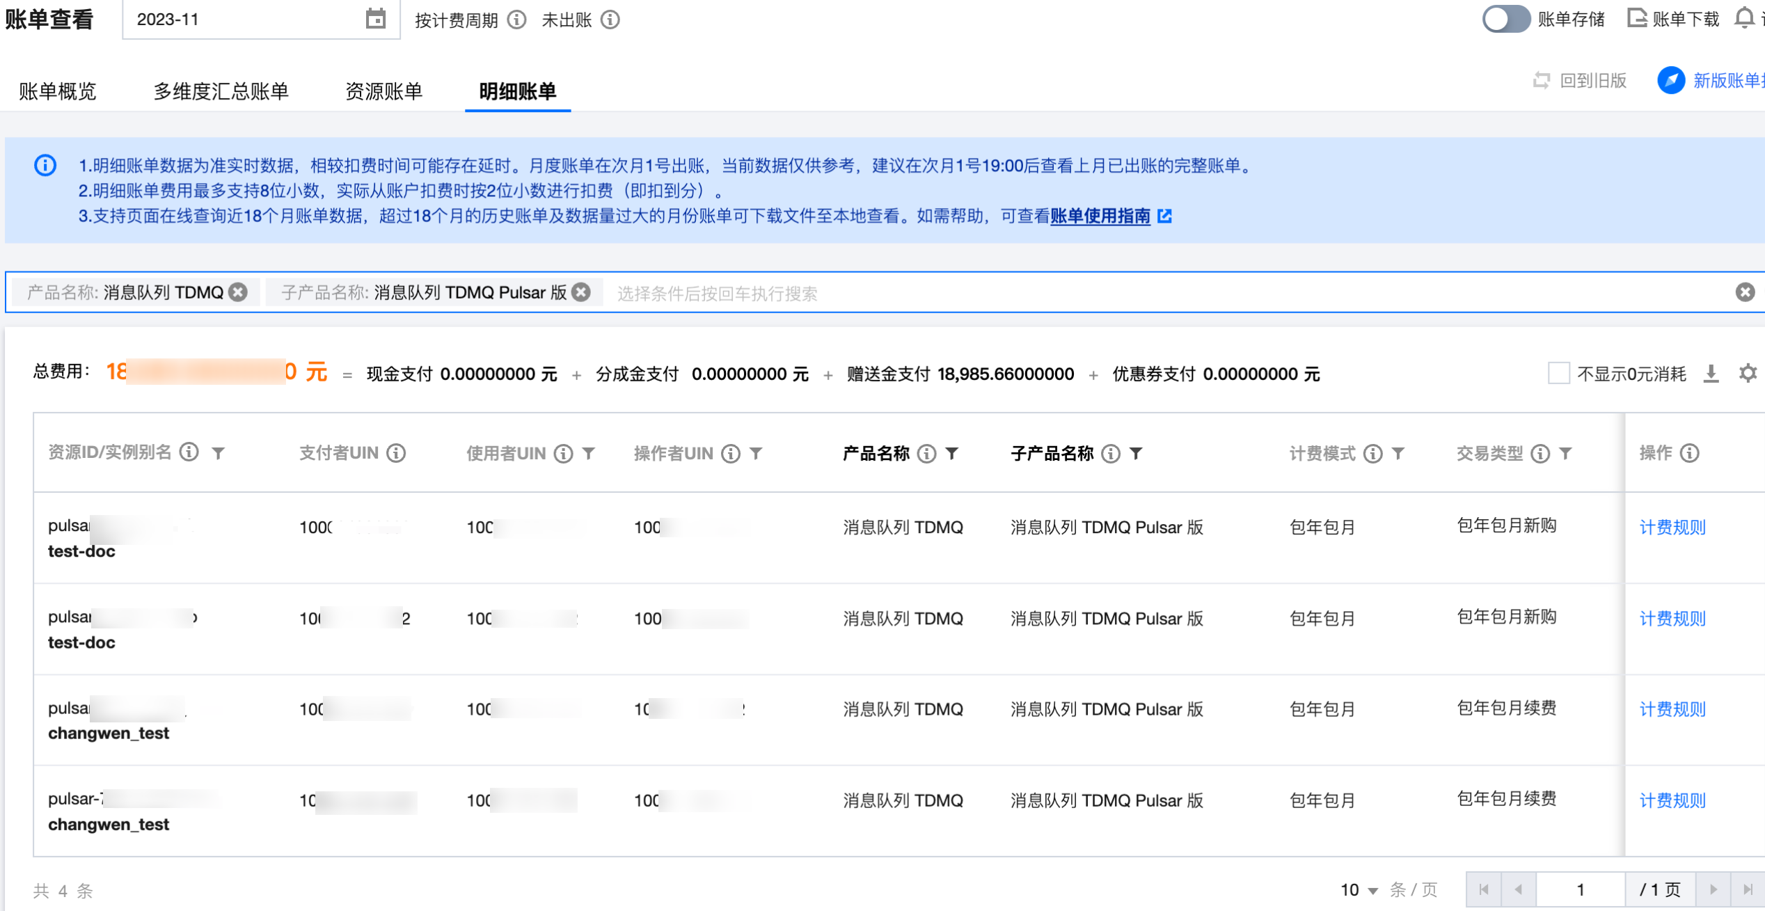Go to previous page pagination arrow
This screenshot has height=911, width=1765.
coord(1519,889)
